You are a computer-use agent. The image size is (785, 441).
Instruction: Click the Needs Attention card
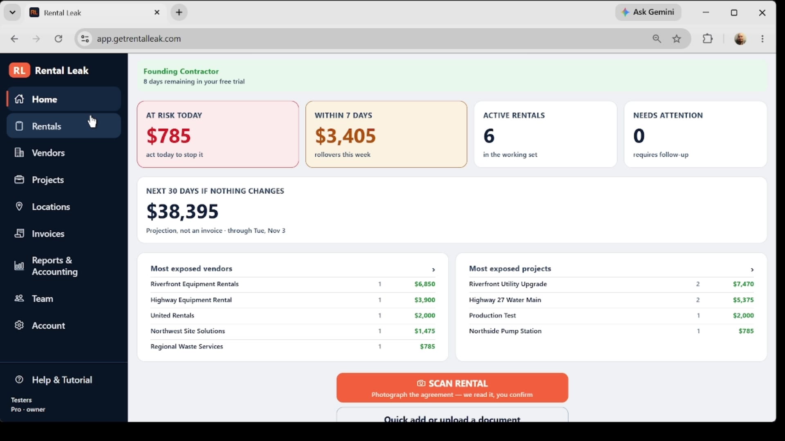point(695,134)
